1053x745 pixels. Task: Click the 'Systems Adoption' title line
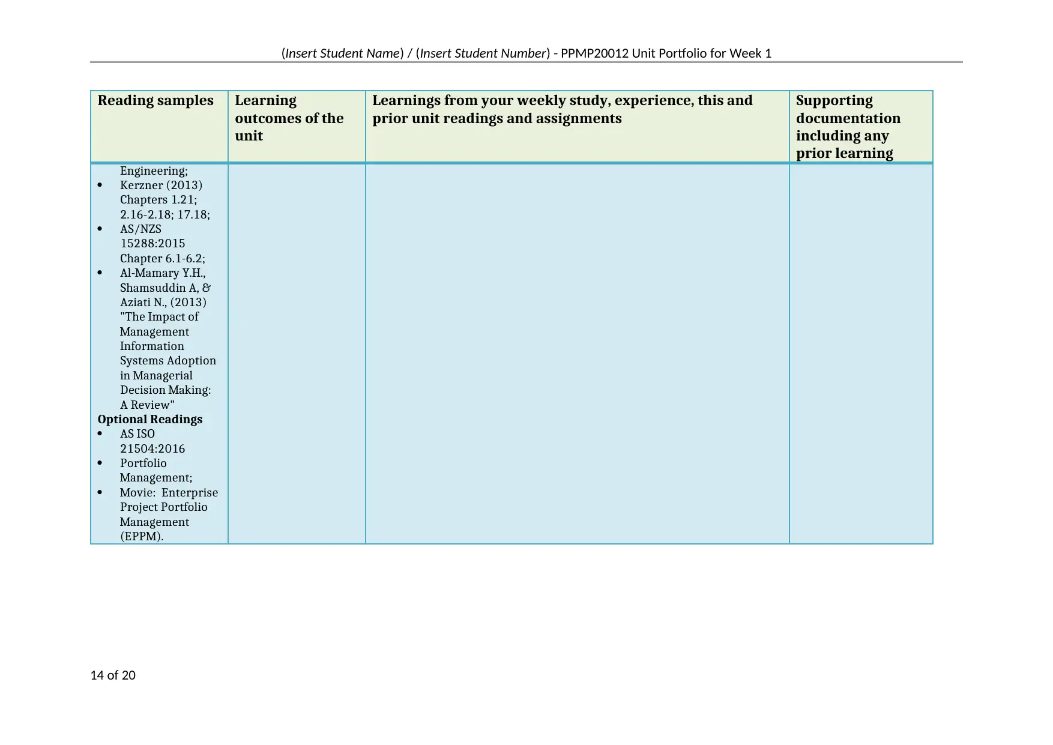point(168,360)
